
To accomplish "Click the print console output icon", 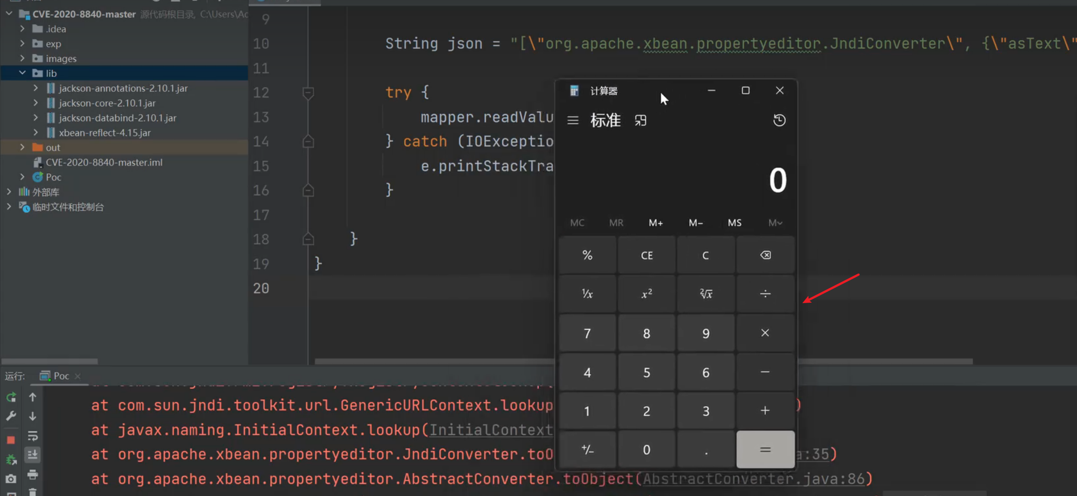I will point(33,474).
